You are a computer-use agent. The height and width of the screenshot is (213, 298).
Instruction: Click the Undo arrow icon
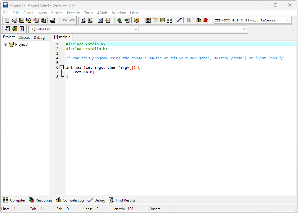click(x=65, y=20)
